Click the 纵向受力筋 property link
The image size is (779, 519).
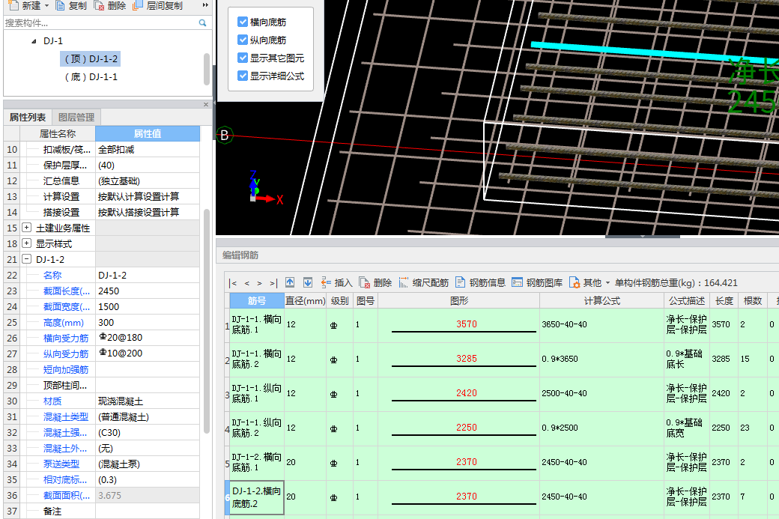(66, 353)
